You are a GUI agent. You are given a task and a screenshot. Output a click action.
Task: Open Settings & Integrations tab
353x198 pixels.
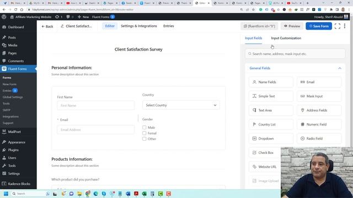tap(139, 26)
